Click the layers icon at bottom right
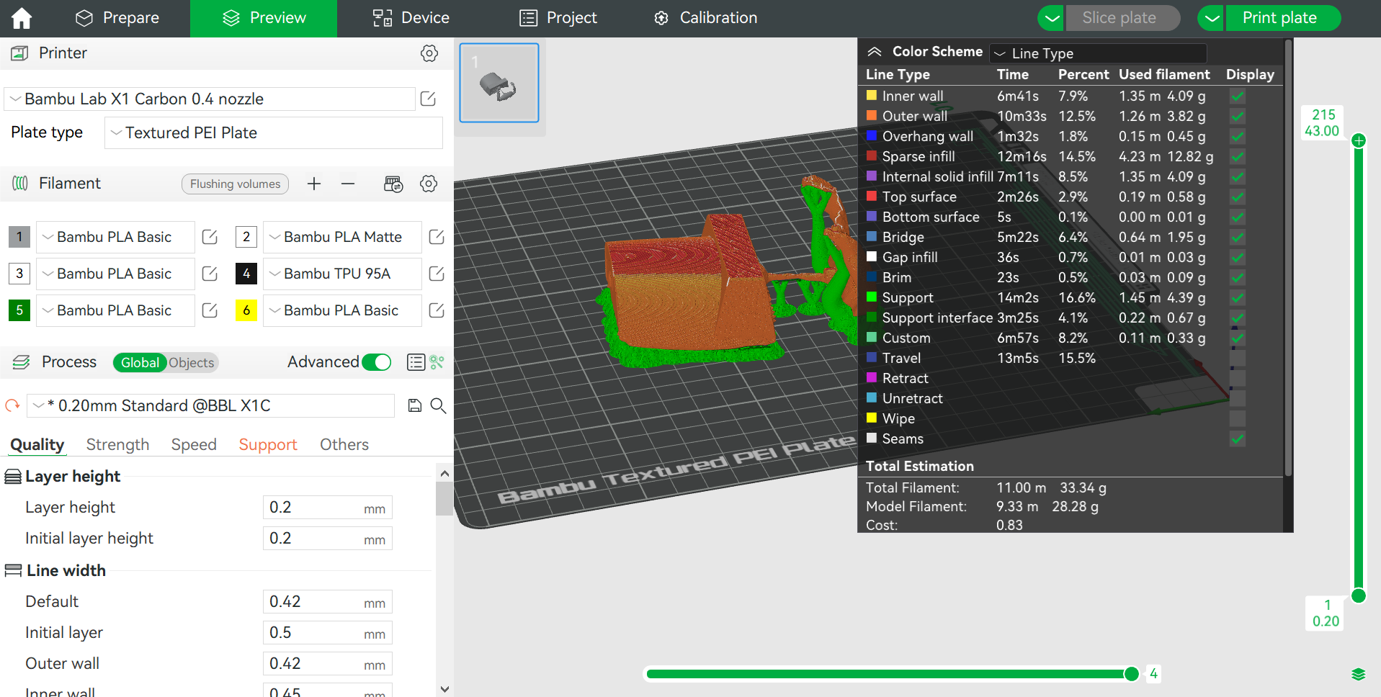 tap(1359, 675)
